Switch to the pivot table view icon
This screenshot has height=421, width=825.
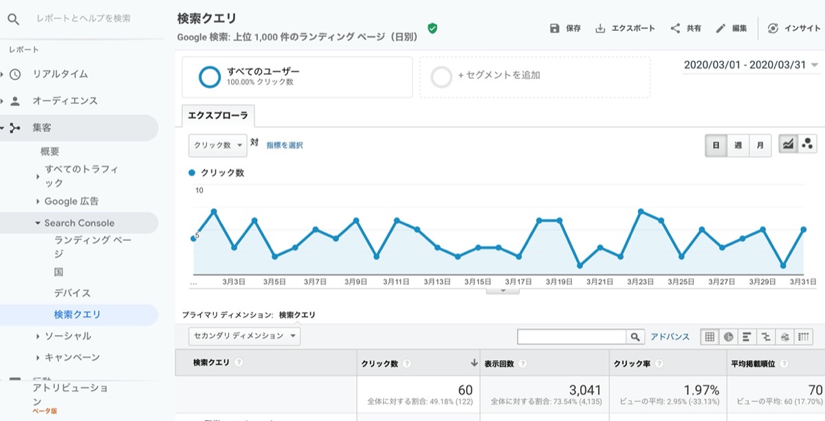(x=804, y=337)
